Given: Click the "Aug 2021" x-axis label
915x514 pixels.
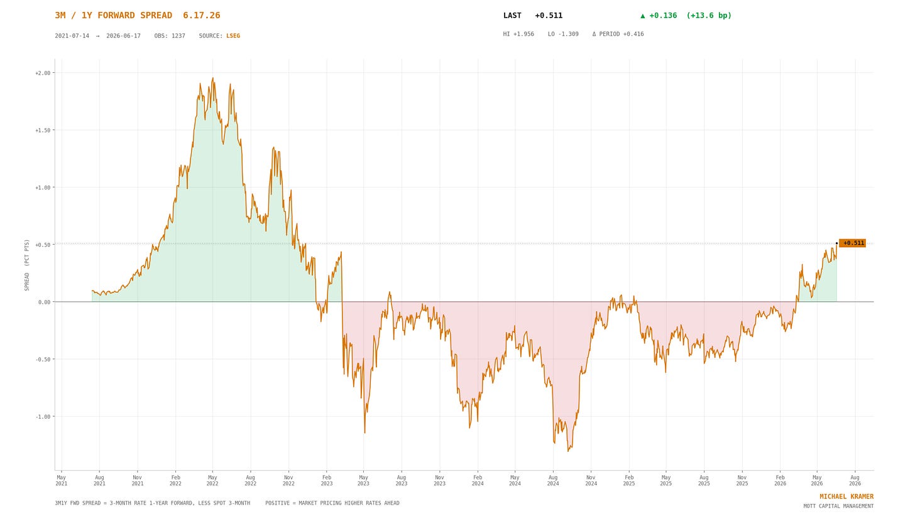Looking at the screenshot, I should [99, 480].
